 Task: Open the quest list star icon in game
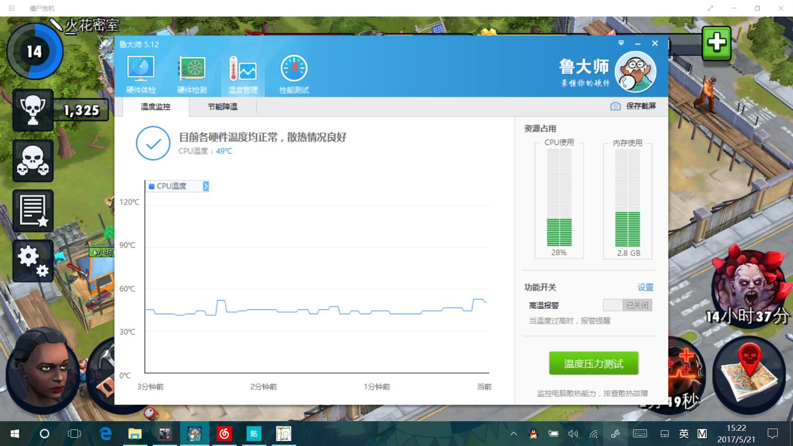pyautogui.click(x=33, y=211)
